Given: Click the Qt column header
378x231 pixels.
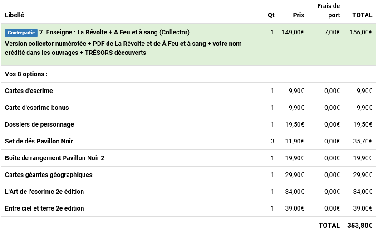Looking at the screenshot, I should click(271, 15).
